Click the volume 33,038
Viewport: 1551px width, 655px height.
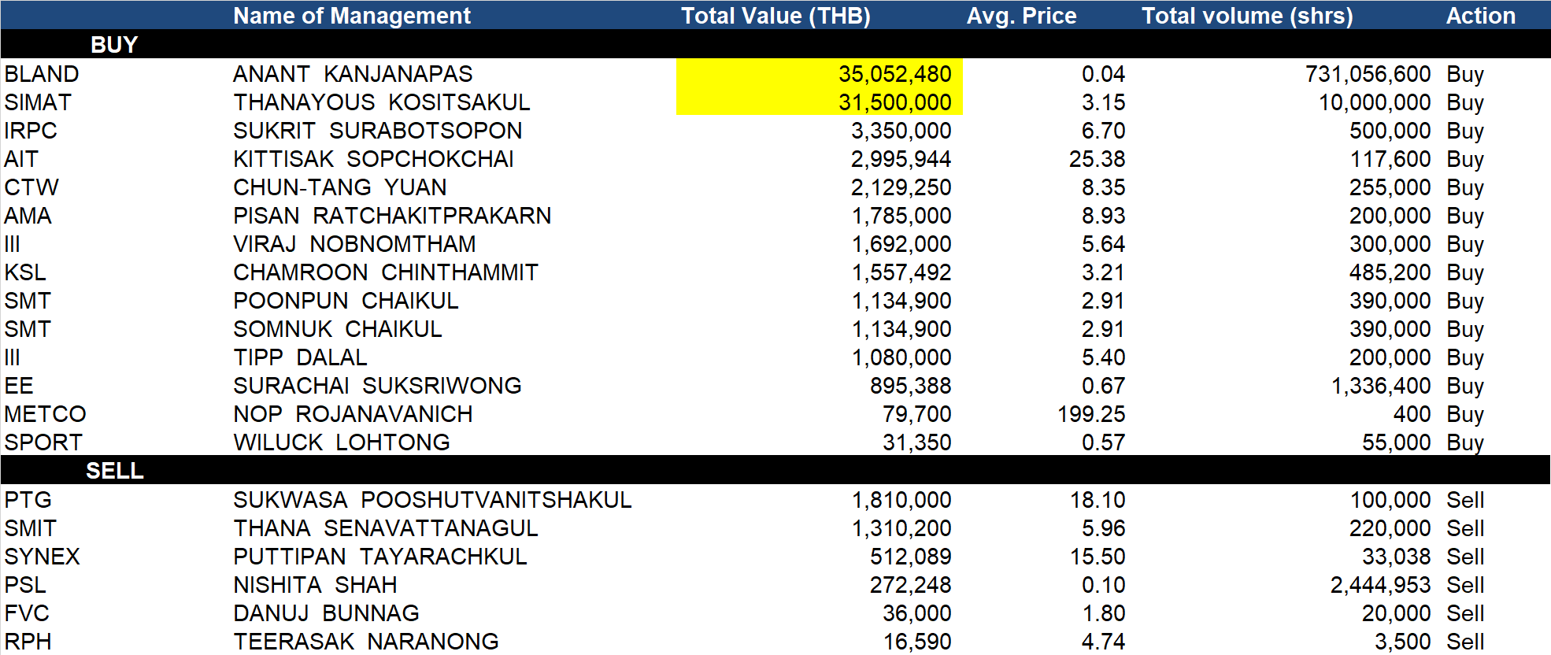(1397, 557)
